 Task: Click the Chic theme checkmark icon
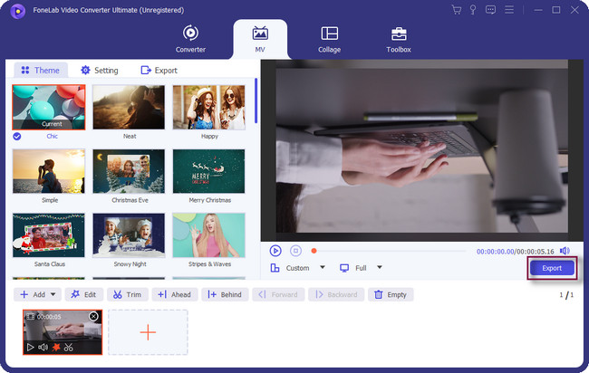[17, 136]
